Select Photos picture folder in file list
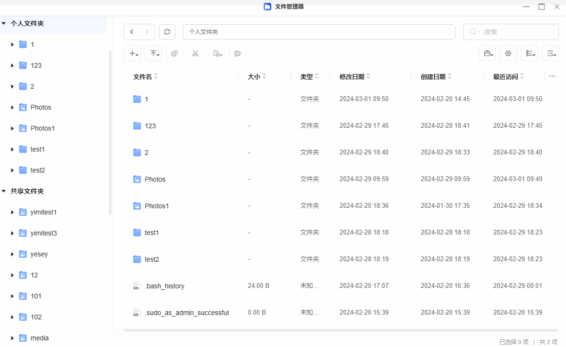 point(137,179)
